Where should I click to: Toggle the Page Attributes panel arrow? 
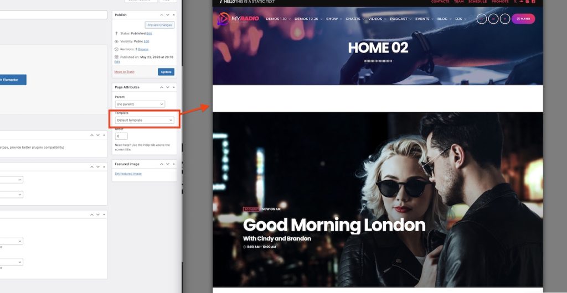click(173, 87)
